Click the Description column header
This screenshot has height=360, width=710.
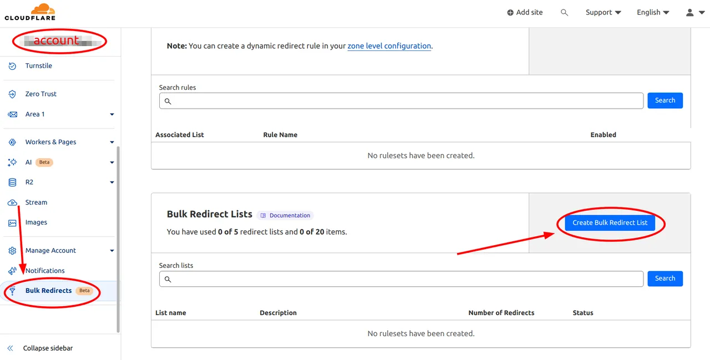(x=278, y=313)
